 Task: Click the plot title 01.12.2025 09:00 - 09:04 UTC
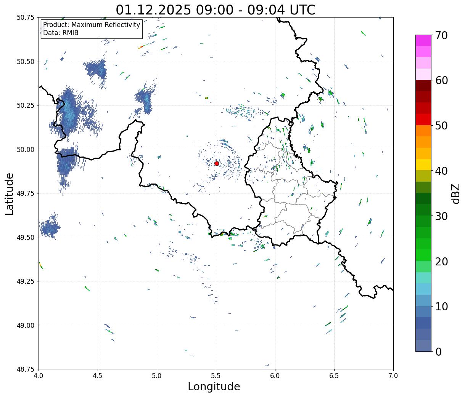[x=216, y=10]
